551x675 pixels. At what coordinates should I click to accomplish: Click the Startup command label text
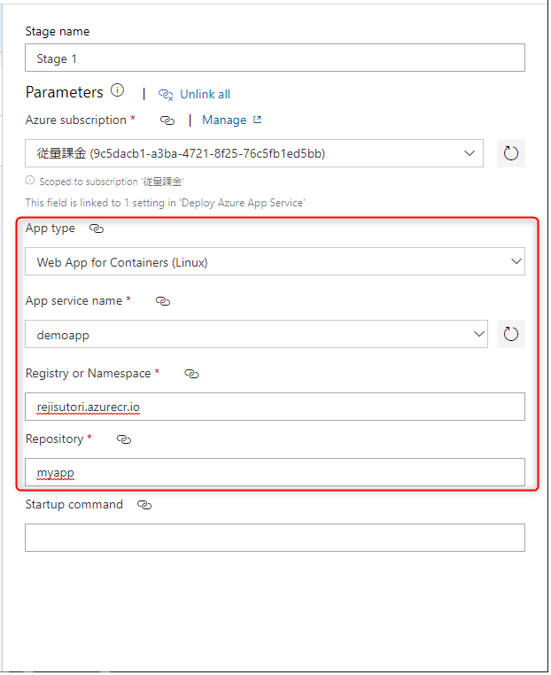click(74, 505)
